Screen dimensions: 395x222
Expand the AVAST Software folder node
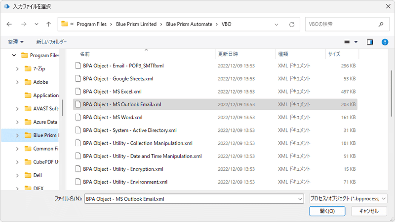[x=17, y=108]
